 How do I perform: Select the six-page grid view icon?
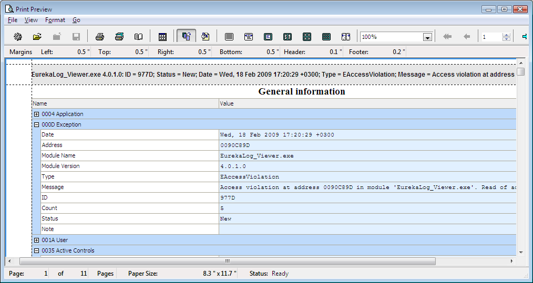(x=326, y=37)
